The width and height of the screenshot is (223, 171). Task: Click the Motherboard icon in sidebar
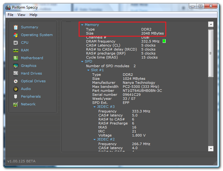[x=16, y=58]
